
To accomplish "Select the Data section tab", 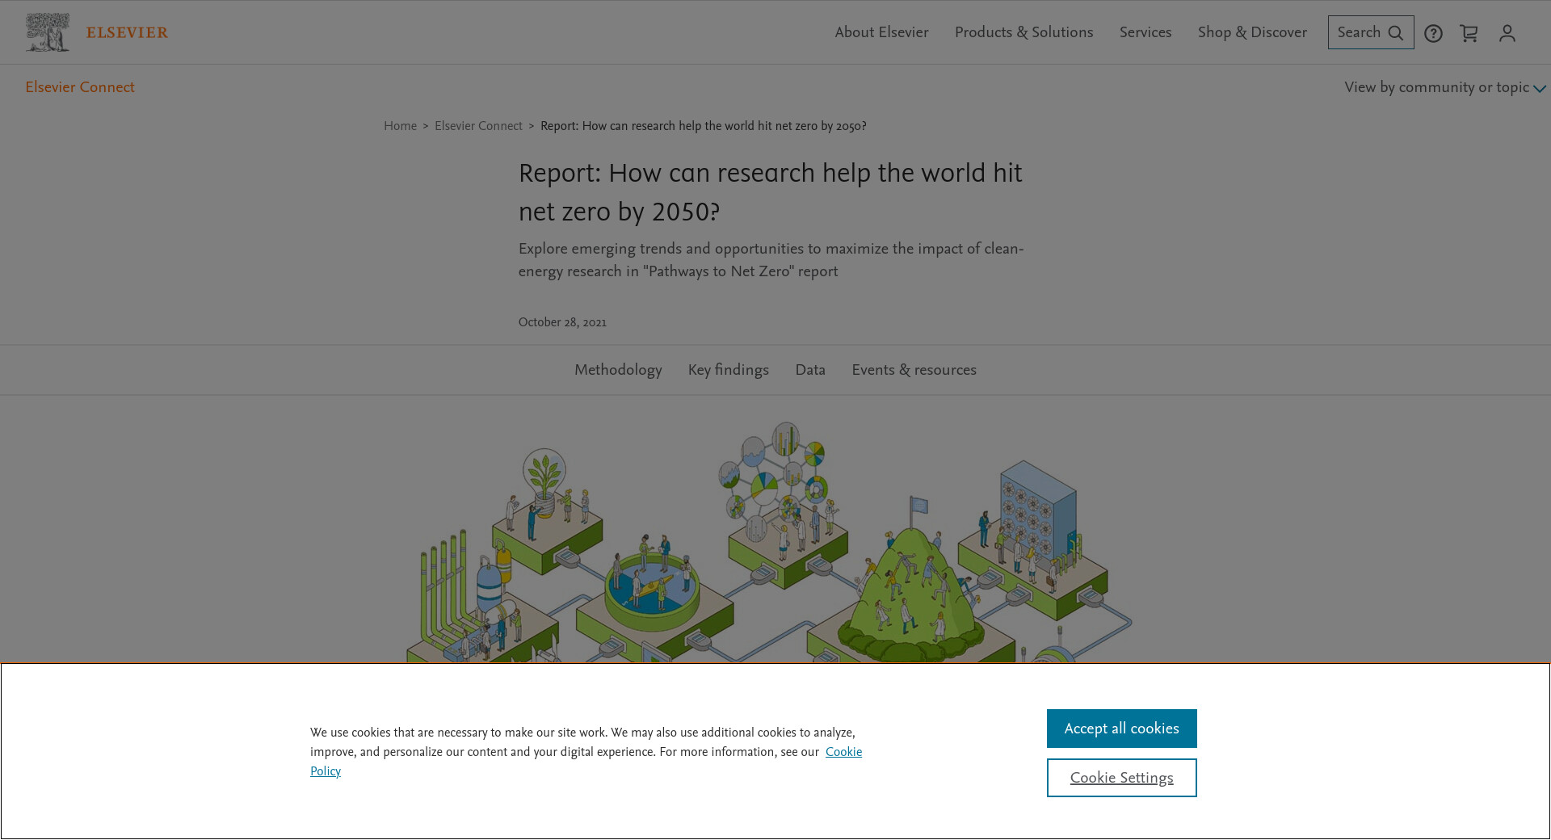I will coord(809,370).
